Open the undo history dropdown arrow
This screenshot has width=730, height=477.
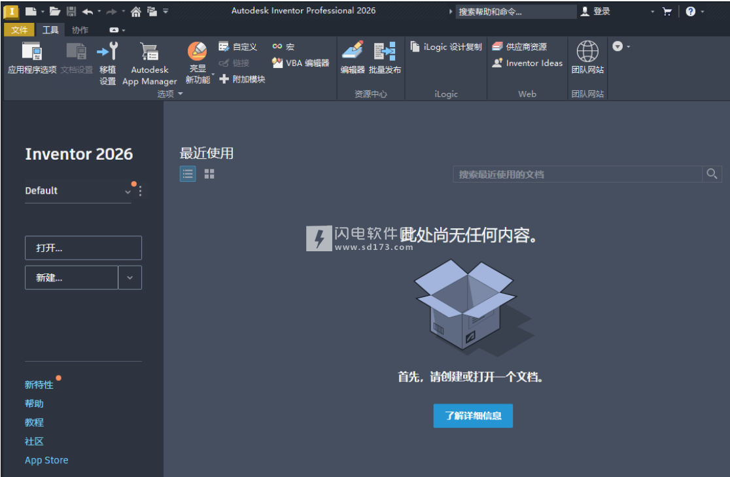click(x=99, y=12)
